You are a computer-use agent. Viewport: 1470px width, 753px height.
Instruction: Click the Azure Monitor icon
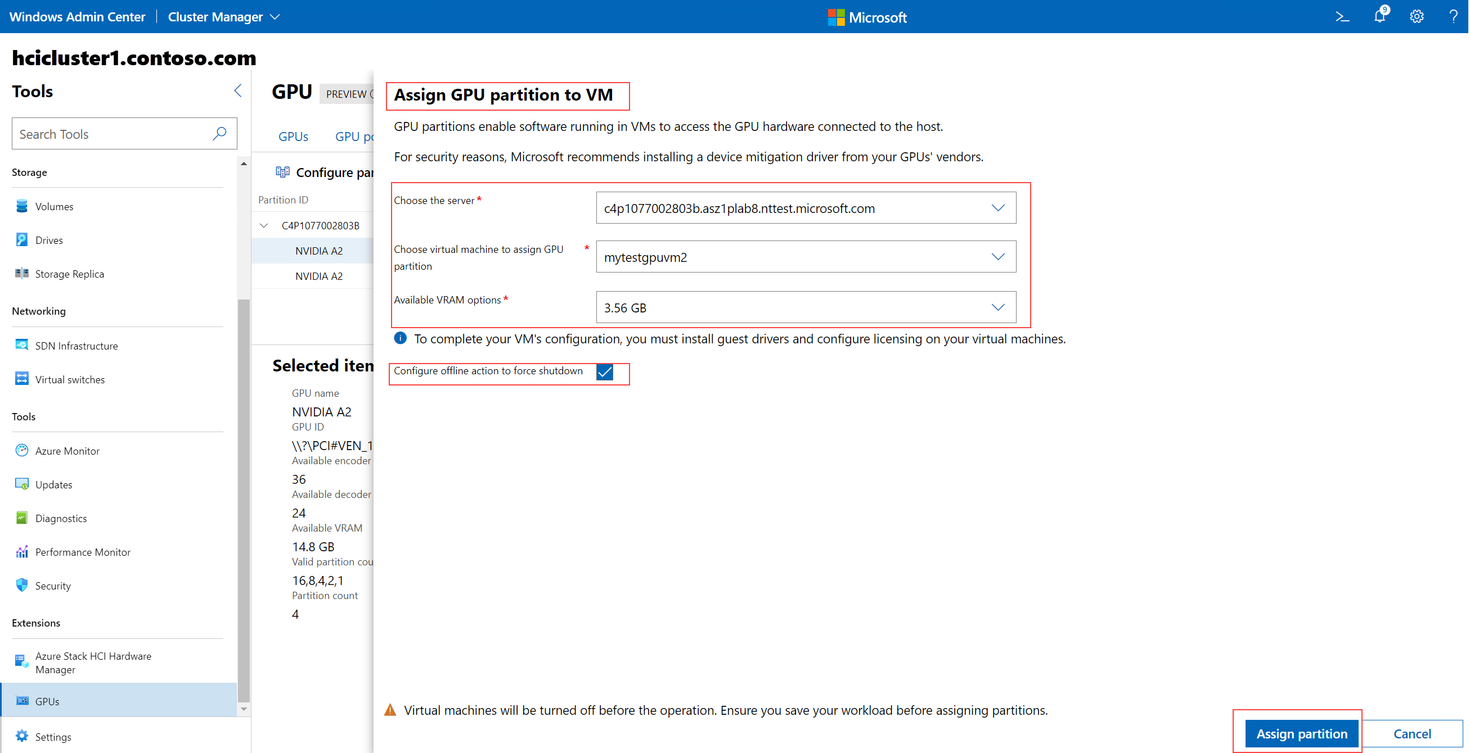tap(20, 450)
